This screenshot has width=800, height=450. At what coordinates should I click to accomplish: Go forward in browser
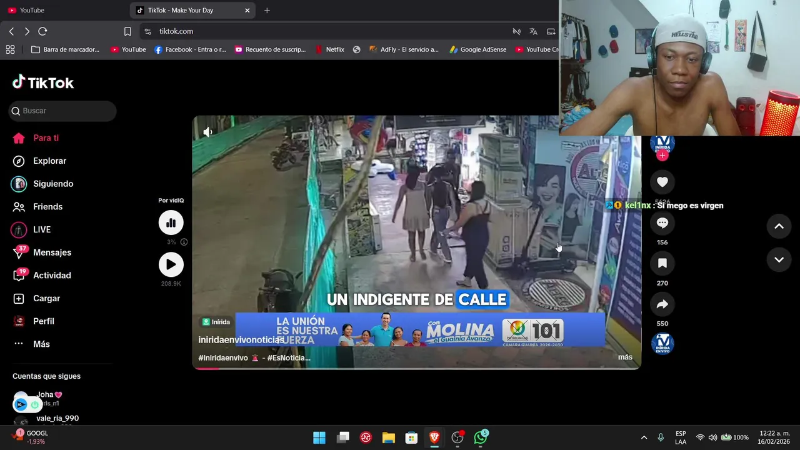(27, 31)
